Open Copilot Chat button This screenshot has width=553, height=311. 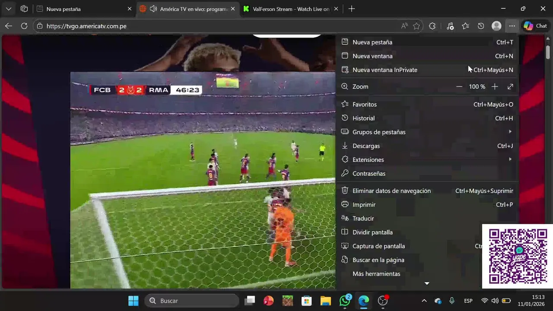(535, 26)
